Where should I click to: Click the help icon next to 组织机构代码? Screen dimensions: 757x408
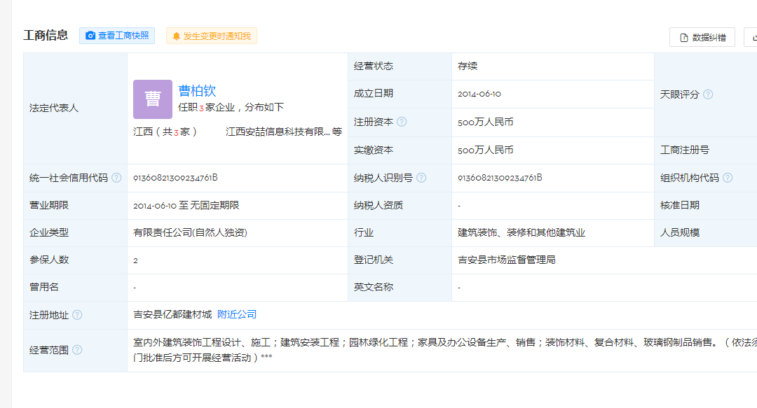728,178
